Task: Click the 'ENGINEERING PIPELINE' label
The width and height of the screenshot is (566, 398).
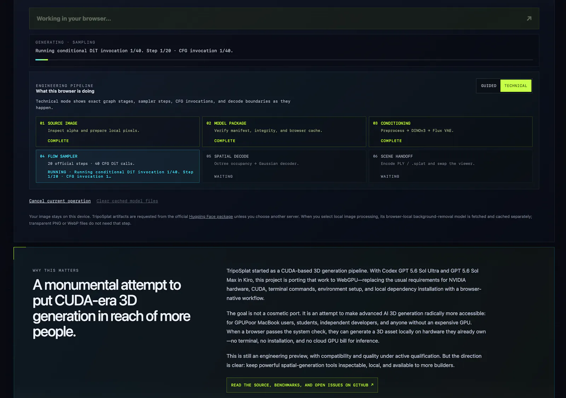Action: 64,86
